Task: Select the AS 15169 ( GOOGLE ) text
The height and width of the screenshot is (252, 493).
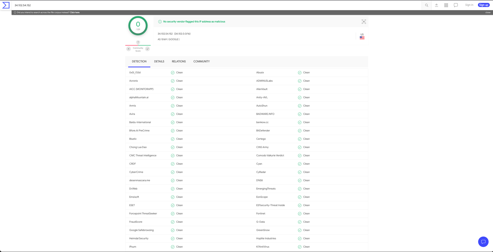Action: pyautogui.click(x=169, y=39)
